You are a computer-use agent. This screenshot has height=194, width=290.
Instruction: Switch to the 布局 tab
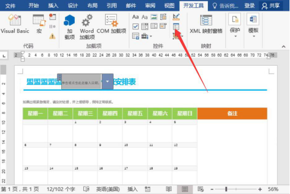pos(92,6)
